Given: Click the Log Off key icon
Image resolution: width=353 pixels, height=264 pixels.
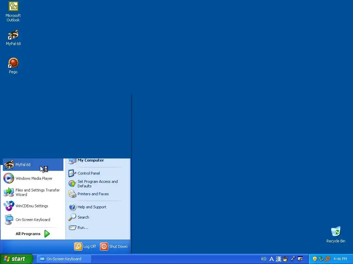Looking at the screenshot, I should click(x=78, y=246).
